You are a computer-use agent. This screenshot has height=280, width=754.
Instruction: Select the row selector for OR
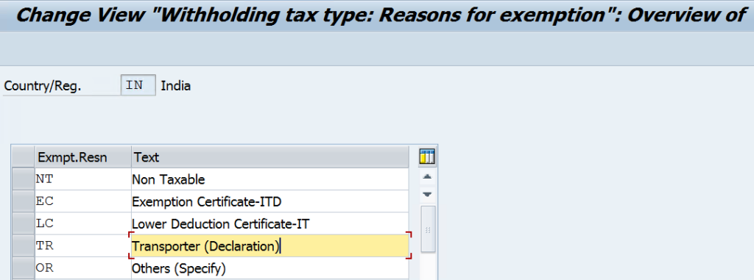[23, 268]
